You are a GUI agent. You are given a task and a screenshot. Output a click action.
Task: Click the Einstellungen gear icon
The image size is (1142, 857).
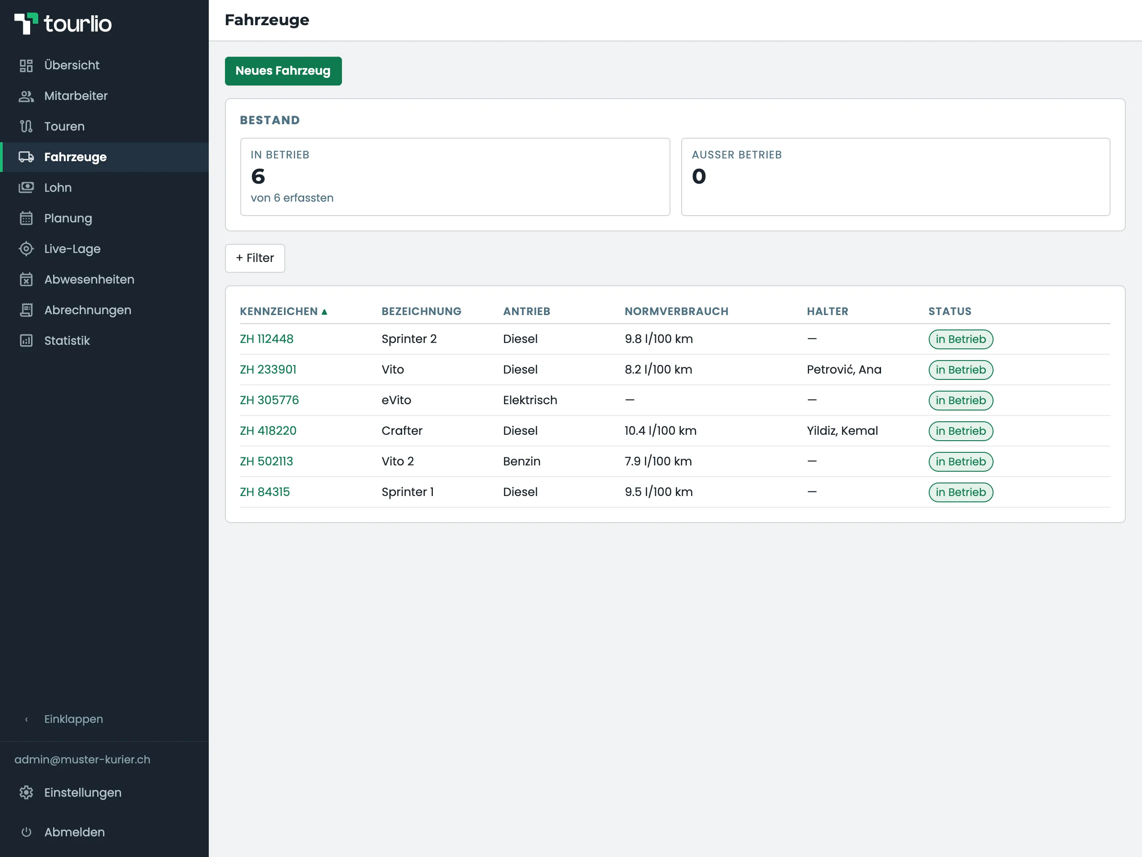point(26,793)
